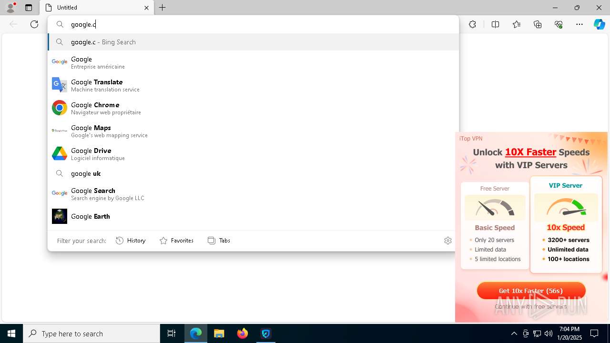This screenshot has height=343, width=610.
Task: Open the volume control icon
Action: tap(548, 333)
